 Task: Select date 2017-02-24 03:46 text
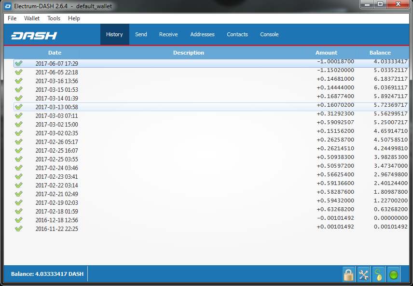56,168
